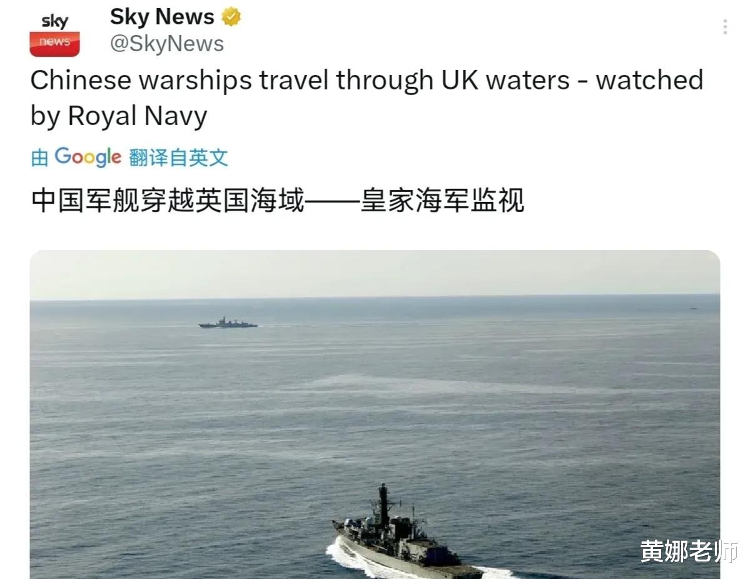Open the three-dot tweet options menu
This screenshot has width=750, height=579.
tap(725, 27)
